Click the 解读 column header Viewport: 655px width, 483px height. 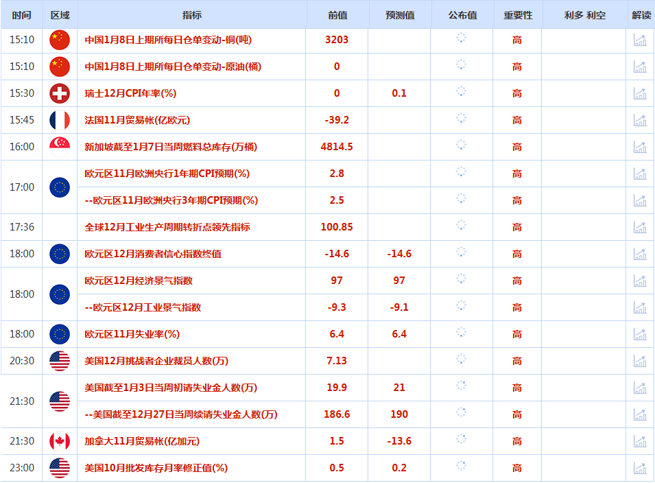(x=641, y=15)
